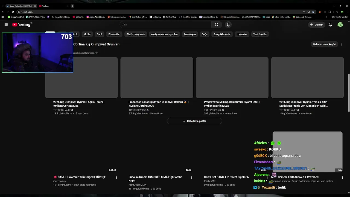The height and width of the screenshot is (197, 350).
Task: Open the Francesca Lollabrigida'dan Olimpiyat Rekoru video title
Action: [159, 104]
